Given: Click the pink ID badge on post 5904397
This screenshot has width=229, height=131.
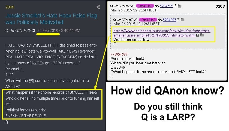Looking at the screenshot, I should [148, 20].
